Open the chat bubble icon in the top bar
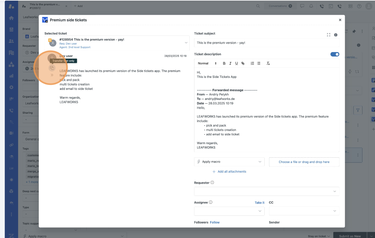The width and height of the screenshot is (375, 238). 302,6
